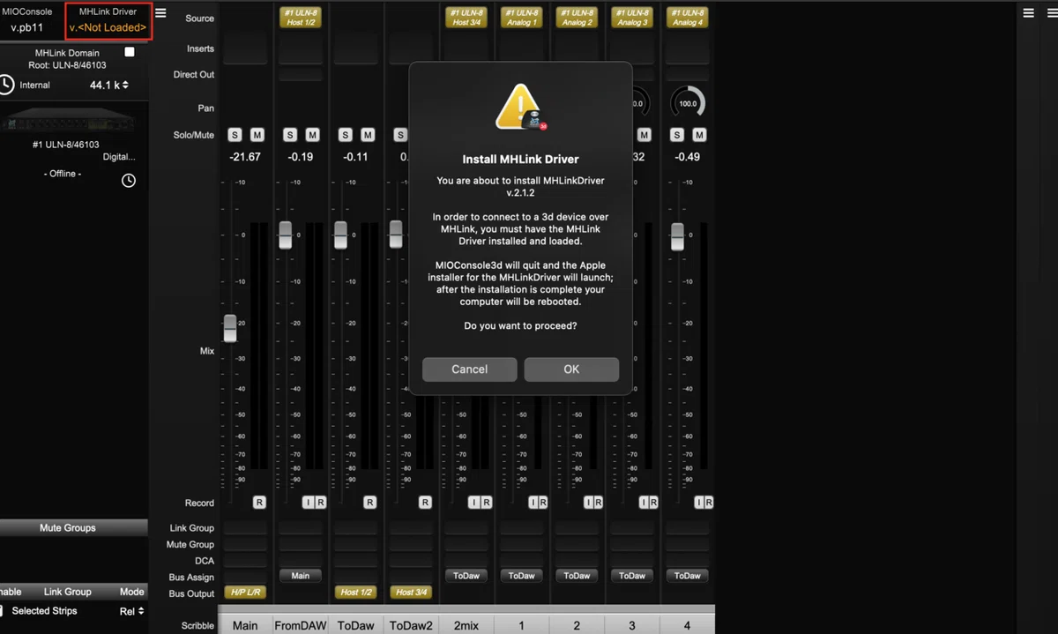This screenshot has width=1058, height=634.
Task: Click the Main strip inserts slot
Action: pos(245,49)
